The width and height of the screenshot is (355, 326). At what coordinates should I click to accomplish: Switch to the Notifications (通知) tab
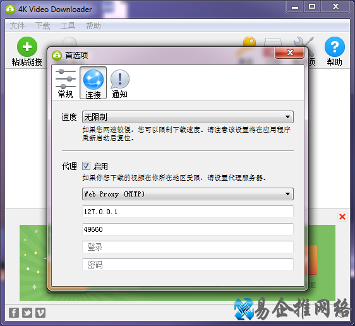tap(120, 83)
